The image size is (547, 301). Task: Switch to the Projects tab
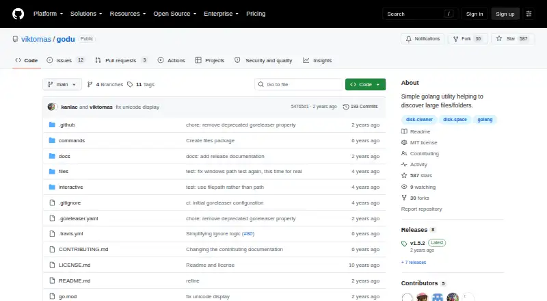pyautogui.click(x=210, y=60)
